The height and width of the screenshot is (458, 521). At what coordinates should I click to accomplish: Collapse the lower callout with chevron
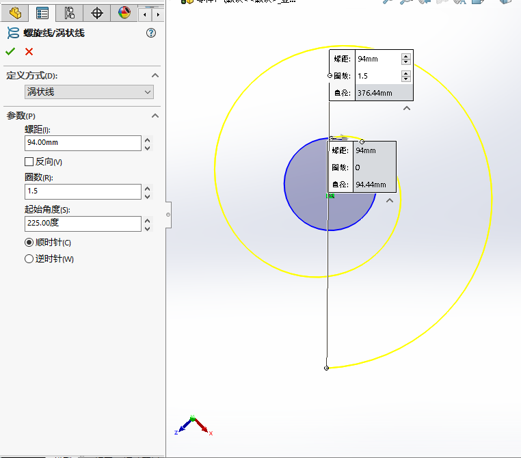coord(390,200)
